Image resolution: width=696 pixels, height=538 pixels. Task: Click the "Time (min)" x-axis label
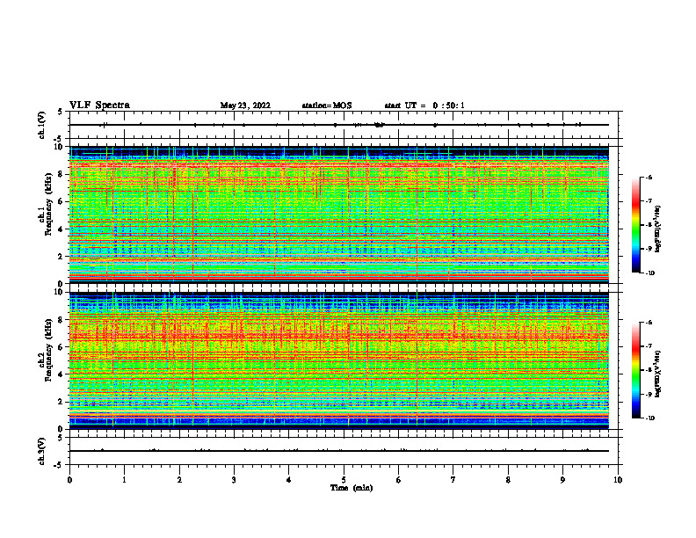pos(352,488)
